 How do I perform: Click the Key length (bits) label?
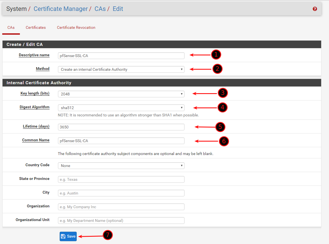click(x=35, y=93)
